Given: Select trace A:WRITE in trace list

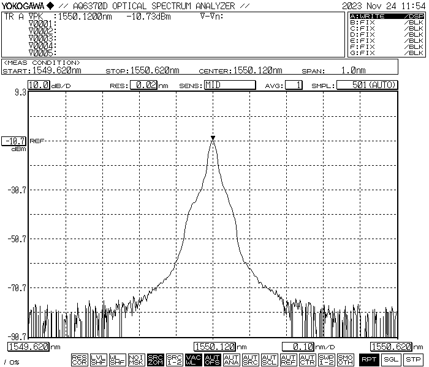Looking at the screenshot, I should pyautogui.click(x=386, y=16).
